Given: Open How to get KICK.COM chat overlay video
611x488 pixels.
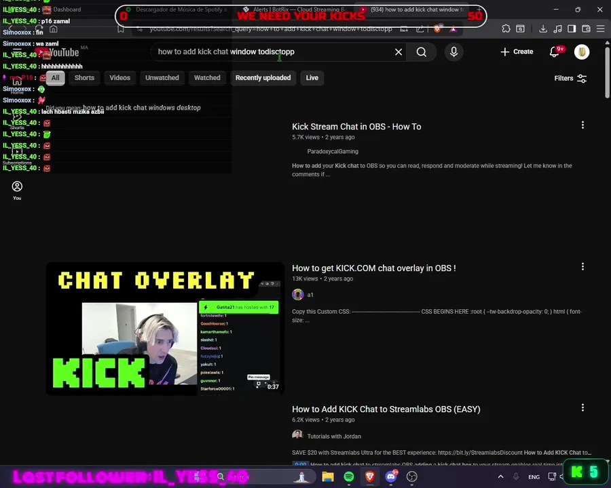Looking at the screenshot, I should click(x=373, y=268).
